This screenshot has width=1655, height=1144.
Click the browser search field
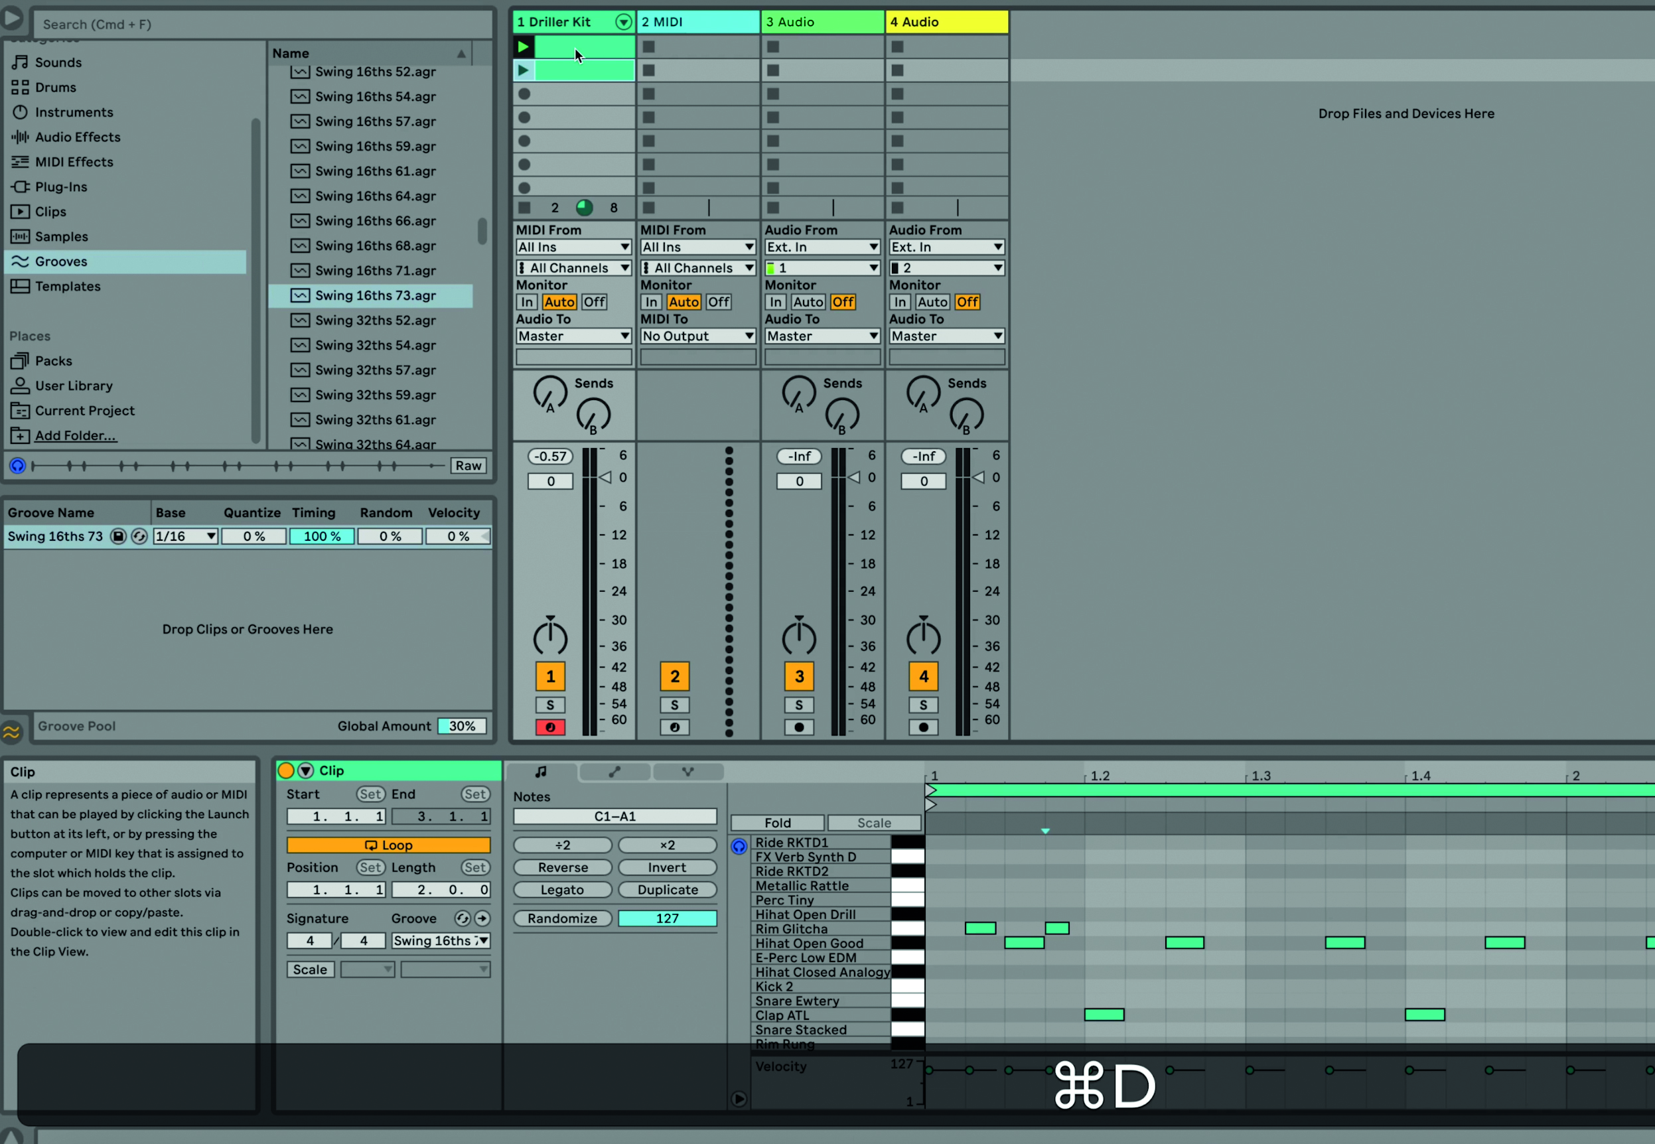click(263, 25)
